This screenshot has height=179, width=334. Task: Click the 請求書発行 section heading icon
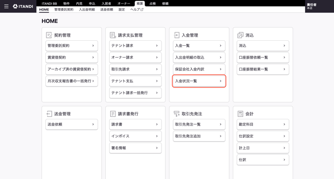click(113, 114)
